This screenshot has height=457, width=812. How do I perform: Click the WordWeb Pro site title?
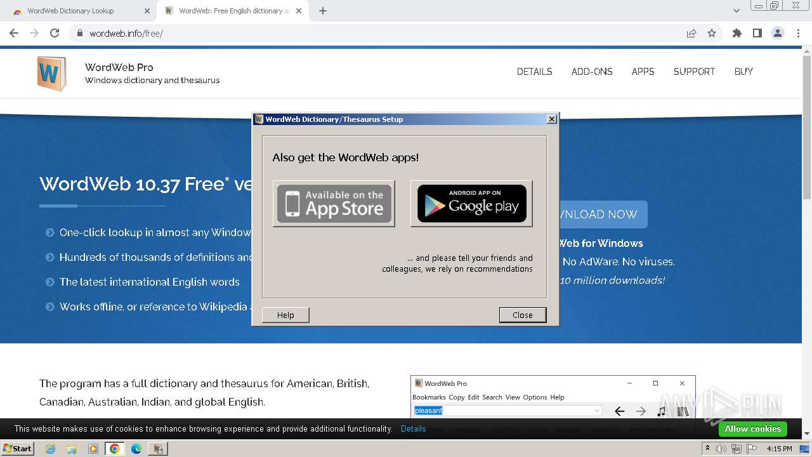click(x=119, y=67)
